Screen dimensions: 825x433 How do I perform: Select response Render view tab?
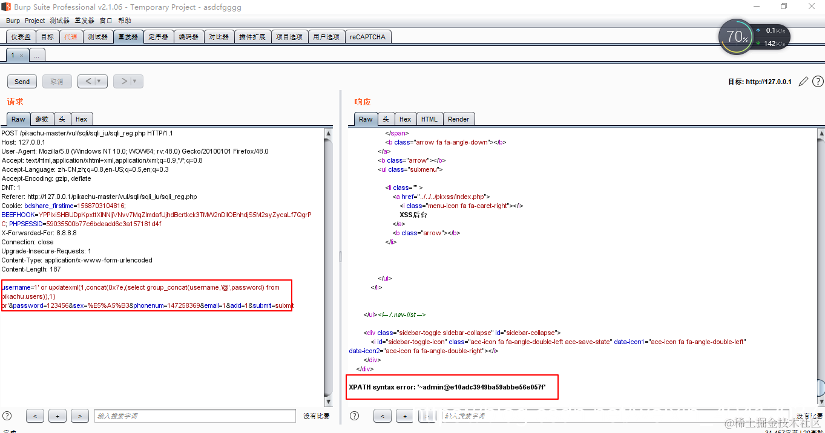[459, 119]
